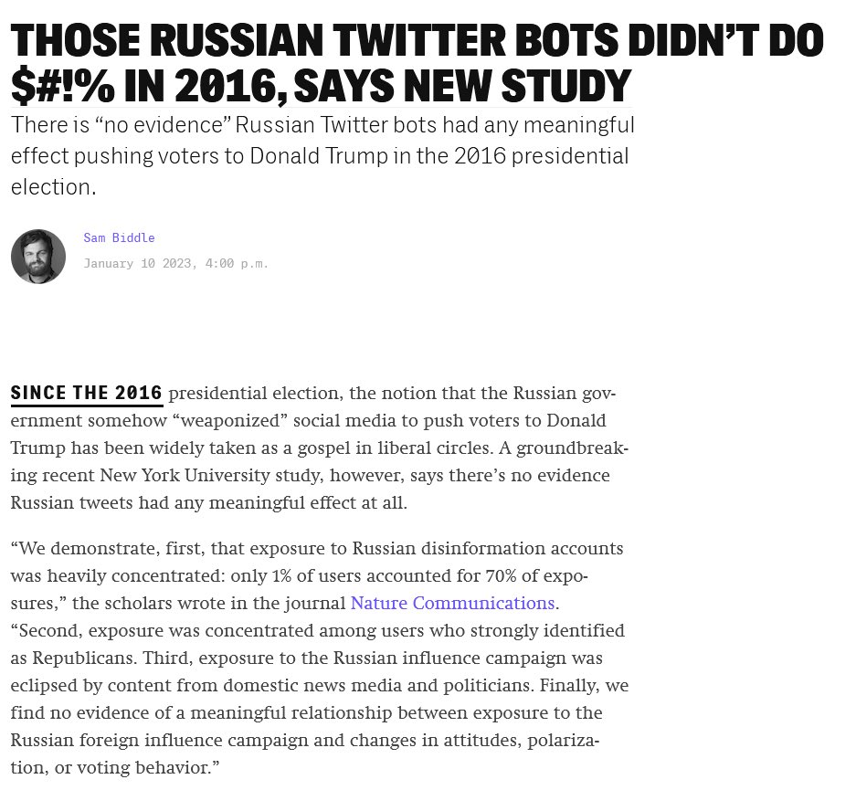Click the subtitle starting 'There is no evidence'
Image resolution: width=856 pixels, height=790 pixels.
pos(322,156)
